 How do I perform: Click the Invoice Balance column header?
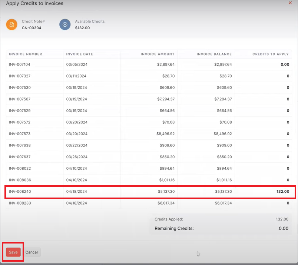click(214, 54)
